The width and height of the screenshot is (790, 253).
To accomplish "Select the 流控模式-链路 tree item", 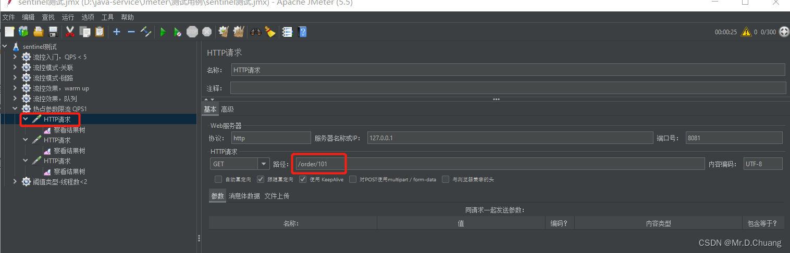I will pos(53,78).
